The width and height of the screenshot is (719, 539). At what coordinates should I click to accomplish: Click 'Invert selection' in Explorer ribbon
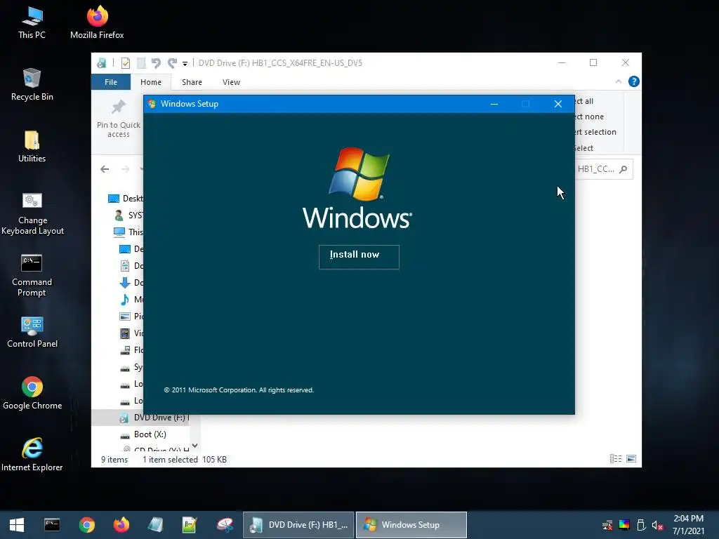595,132
